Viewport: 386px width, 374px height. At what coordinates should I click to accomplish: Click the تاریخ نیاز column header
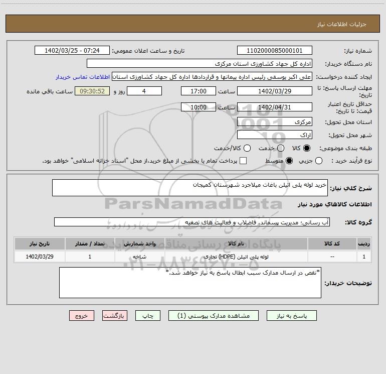[x=40, y=243]
